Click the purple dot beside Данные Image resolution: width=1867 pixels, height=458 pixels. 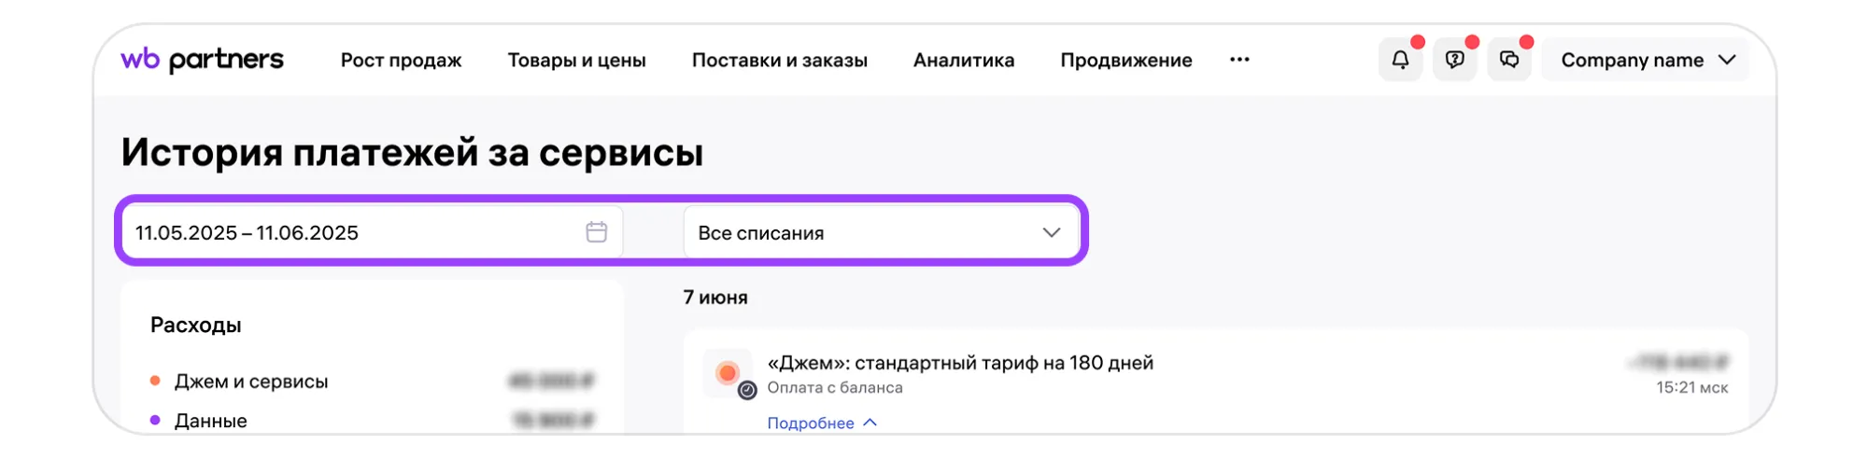tap(155, 420)
